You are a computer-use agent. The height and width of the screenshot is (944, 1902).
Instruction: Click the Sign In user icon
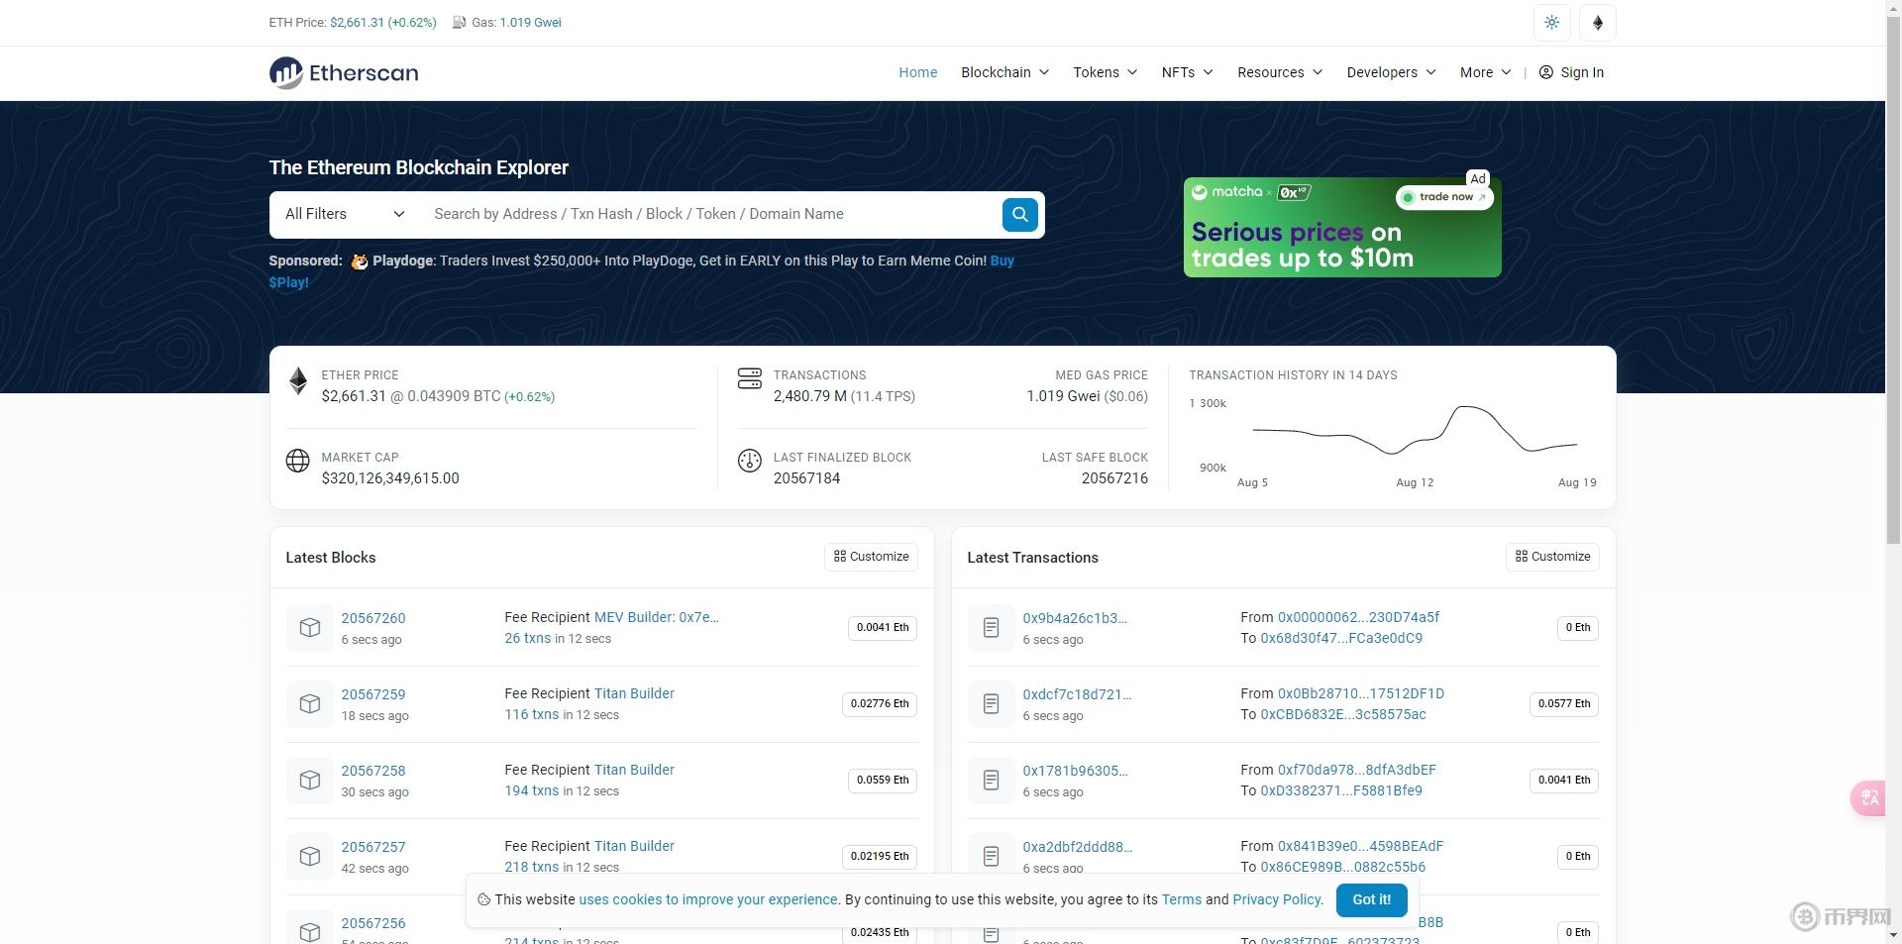click(x=1545, y=72)
